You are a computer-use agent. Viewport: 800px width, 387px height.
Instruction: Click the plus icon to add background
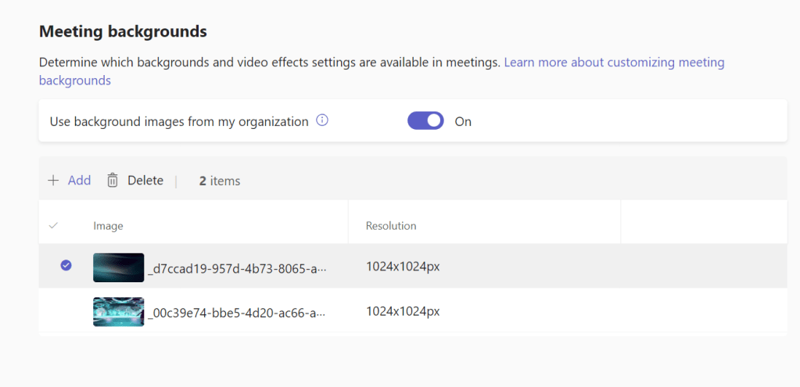53,181
